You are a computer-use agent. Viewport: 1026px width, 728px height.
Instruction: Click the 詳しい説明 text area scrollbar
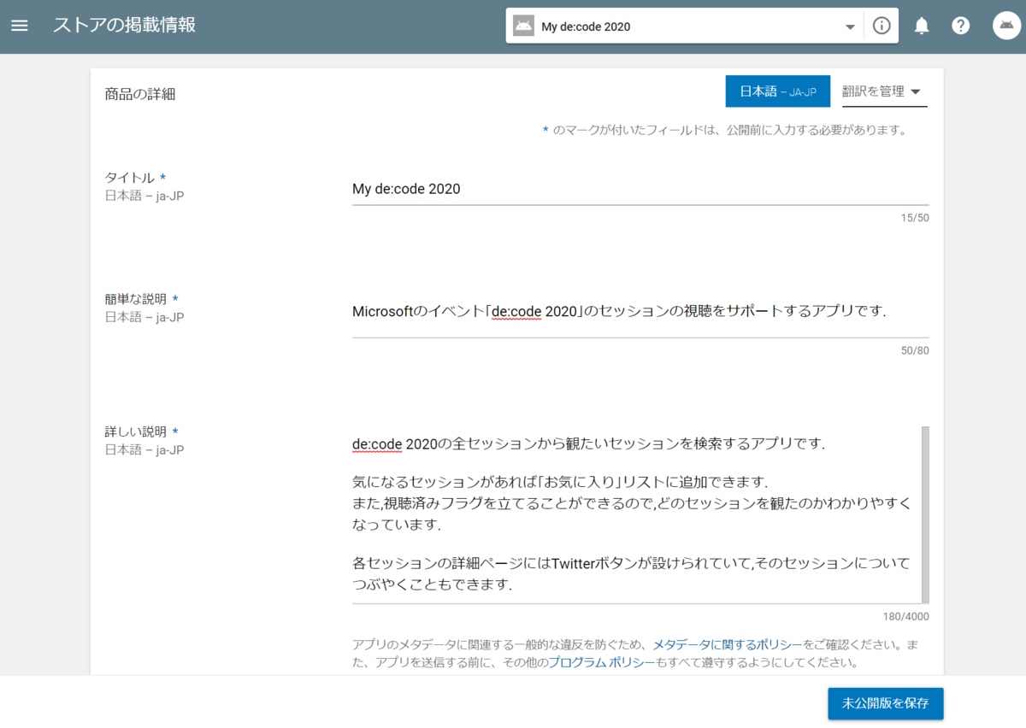pos(925,515)
